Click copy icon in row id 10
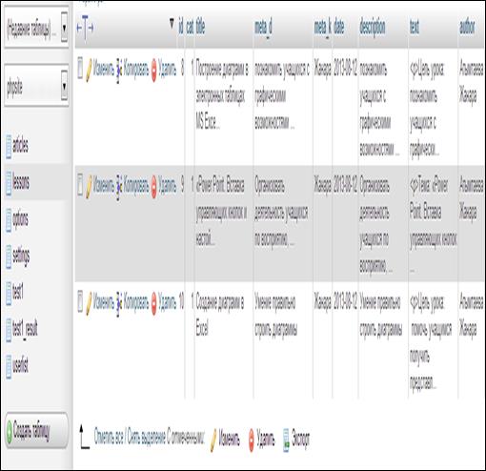This screenshot has width=486, height=471. click(x=118, y=304)
